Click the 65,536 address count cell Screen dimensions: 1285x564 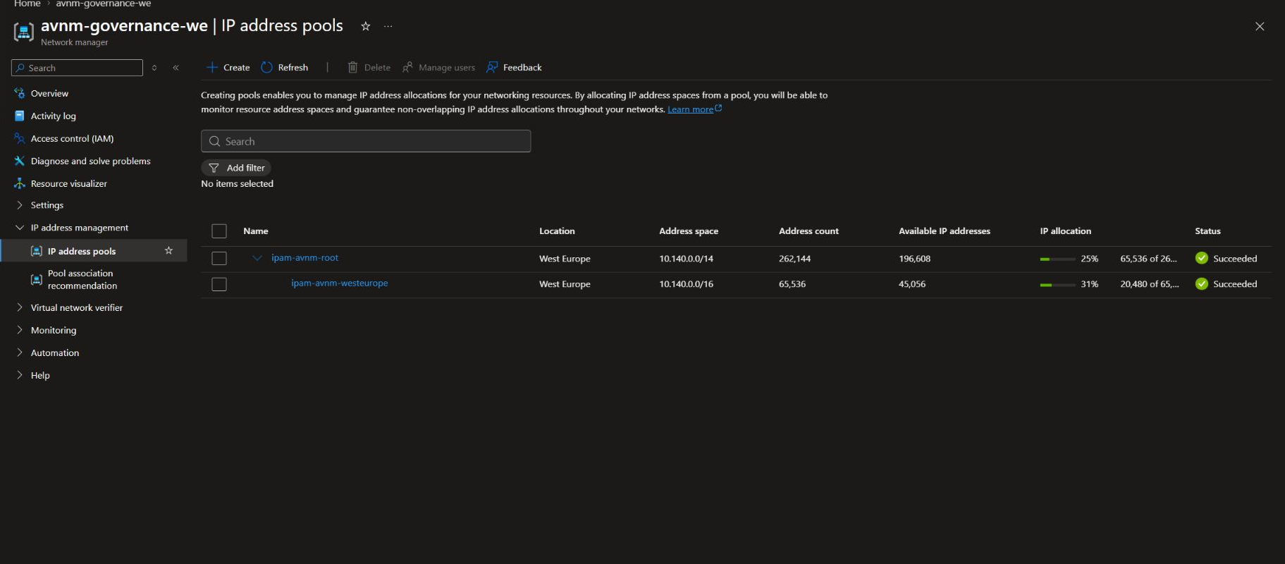792,284
